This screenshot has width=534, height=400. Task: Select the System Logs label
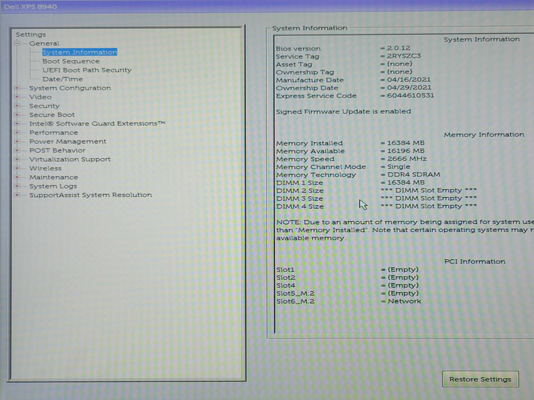click(x=53, y=186)
